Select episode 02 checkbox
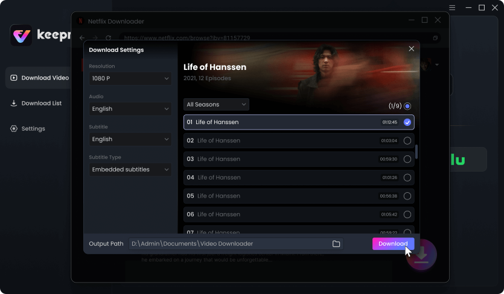This screenshot has width=504, height=294. click(x=407, y=140)
